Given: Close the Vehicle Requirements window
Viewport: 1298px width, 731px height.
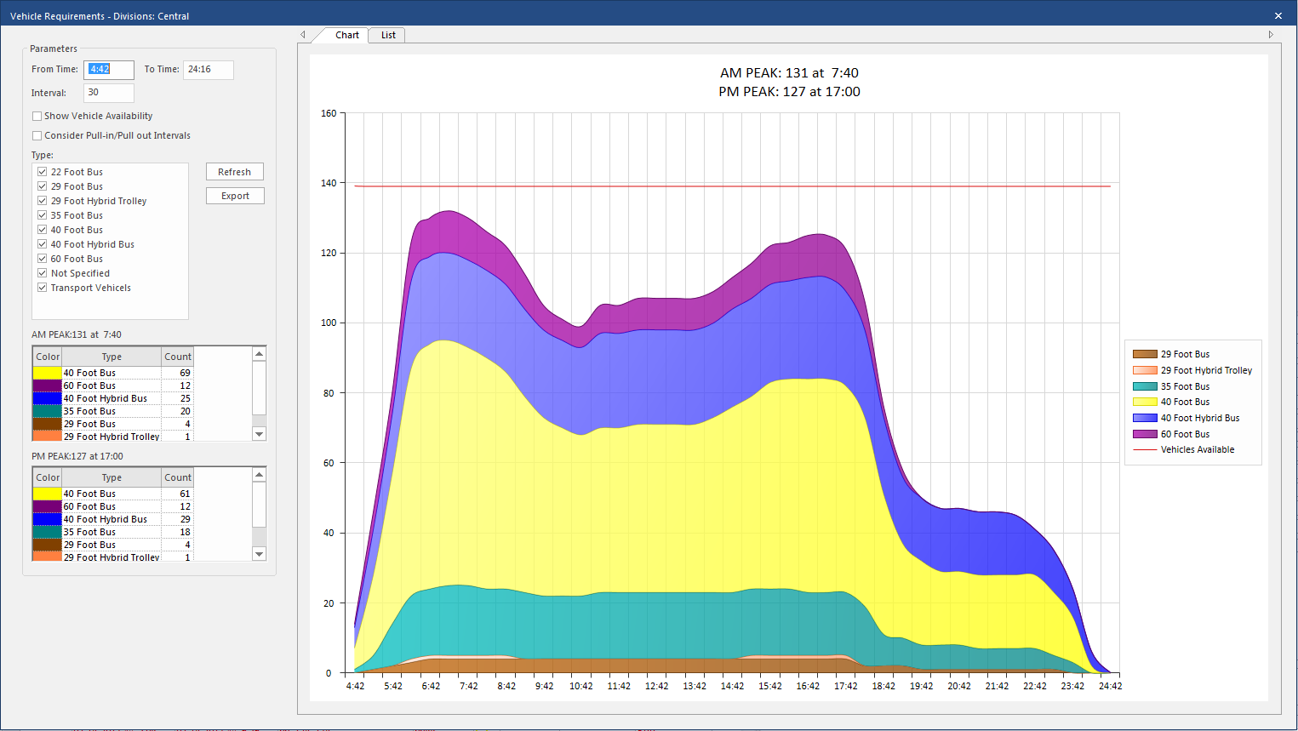Looking at the screenshot, I should (x=1278, y=15).
